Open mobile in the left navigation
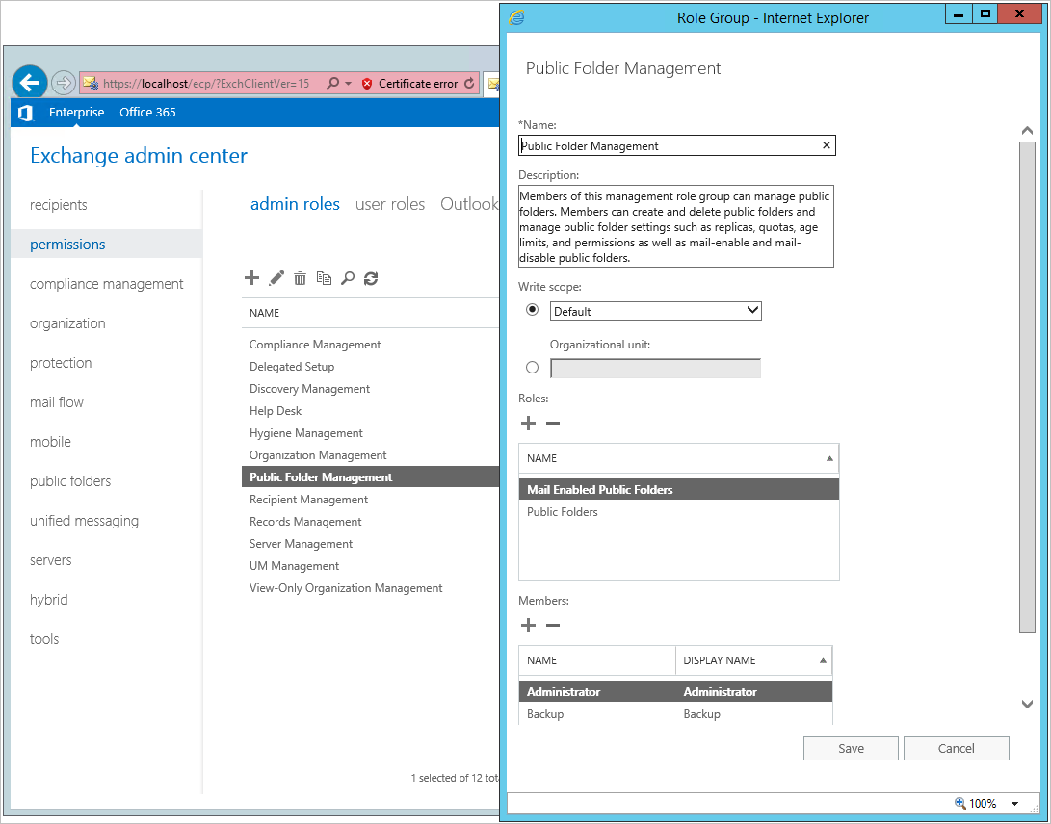The width and height of the screenshot is (1051, 824). [50, 442]
